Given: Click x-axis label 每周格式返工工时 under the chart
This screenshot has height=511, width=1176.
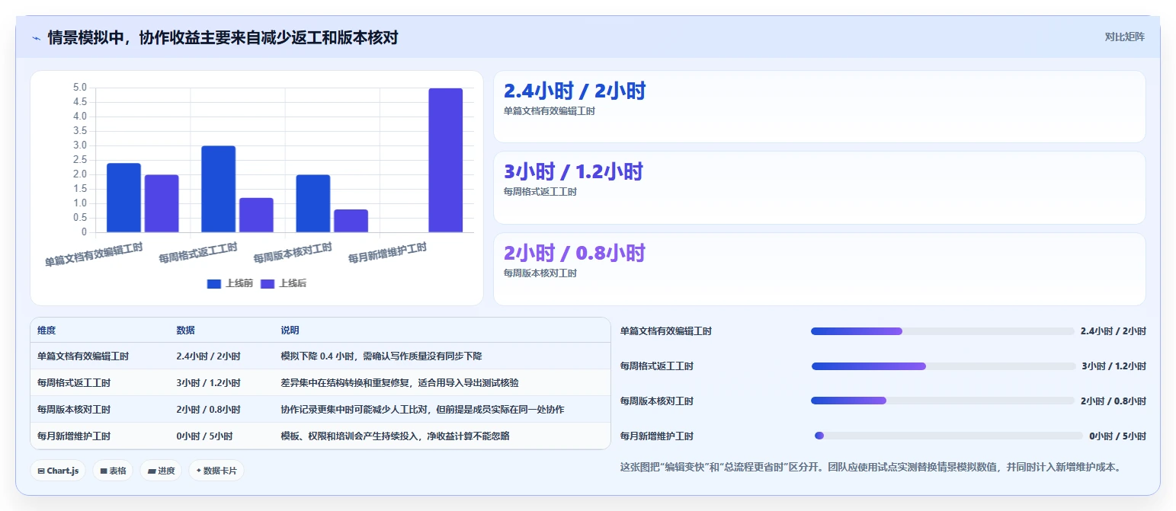Looking at the screenshot, I should (x=198, y=252).
